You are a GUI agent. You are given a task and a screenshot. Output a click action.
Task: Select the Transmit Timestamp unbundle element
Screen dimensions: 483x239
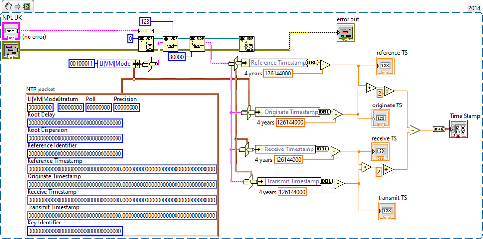[293, 182]
